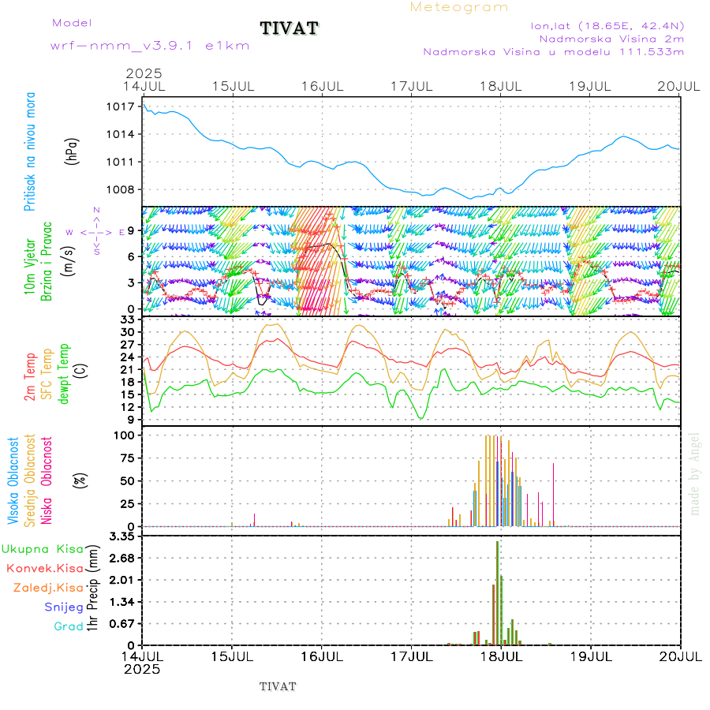Click the "Zaledj.Kisa" freezing rain legend

(48, 588)
